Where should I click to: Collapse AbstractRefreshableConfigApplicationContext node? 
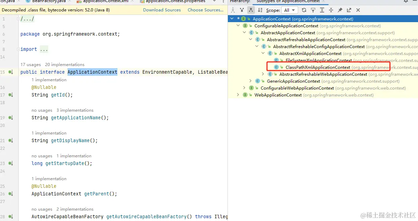(257, 46)
